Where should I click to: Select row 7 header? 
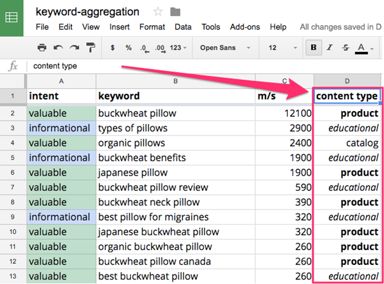12,187
